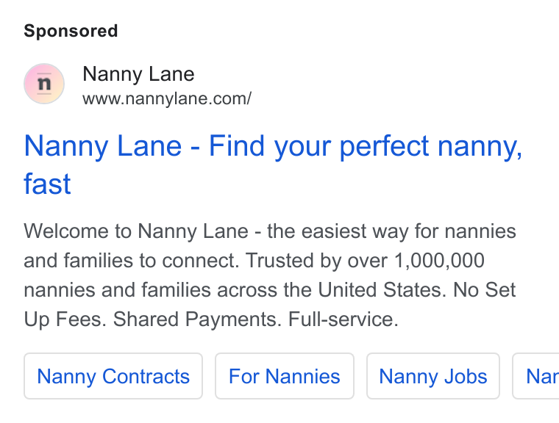
Task: Click the Nanny Lane advertiser name
Action: pos(138,74)
